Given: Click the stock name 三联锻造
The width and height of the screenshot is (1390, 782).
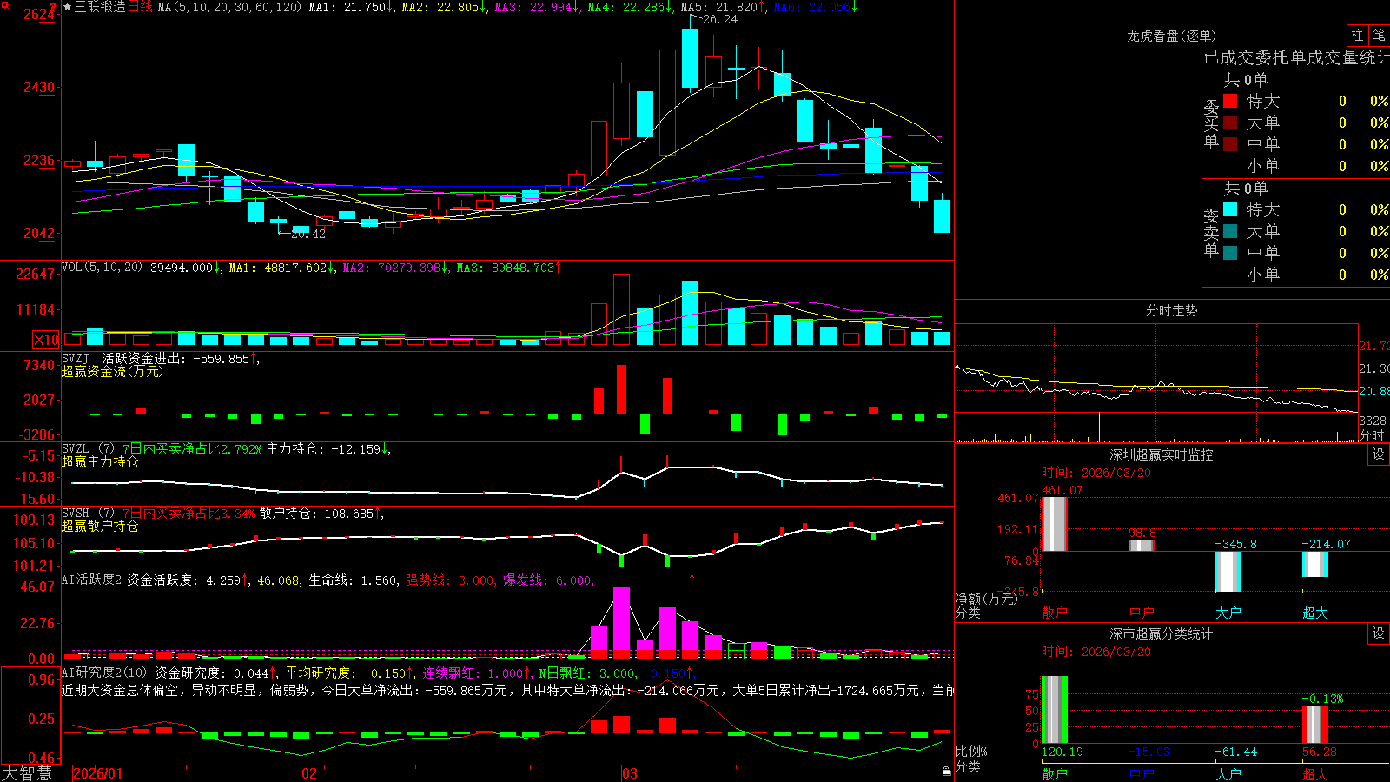Looking at the screenshot, I should pos(100,7).
